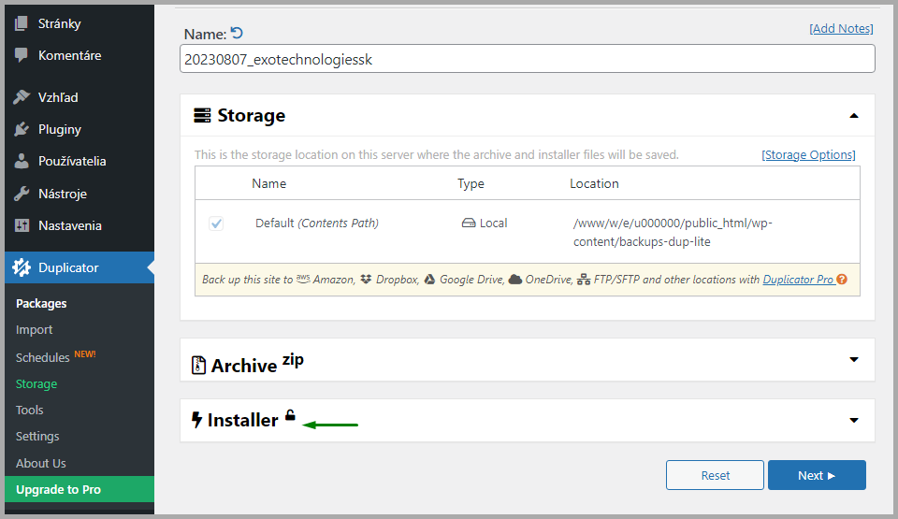Expand the Archive section arrow
898x519 pixels.
point(854,360)
